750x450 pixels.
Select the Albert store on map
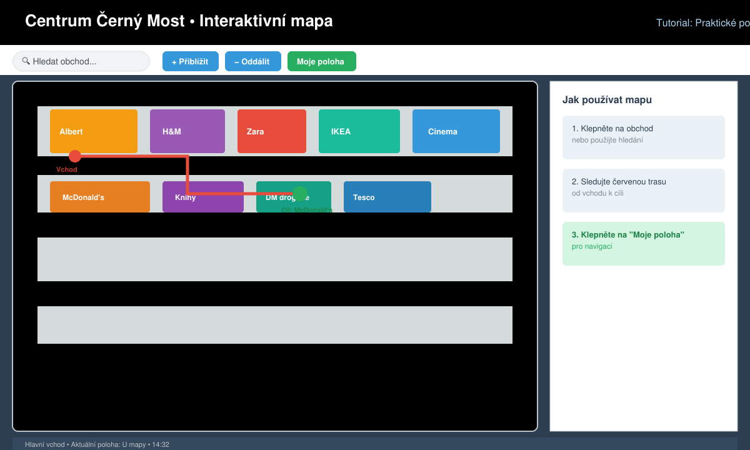[x=94, y=131]
